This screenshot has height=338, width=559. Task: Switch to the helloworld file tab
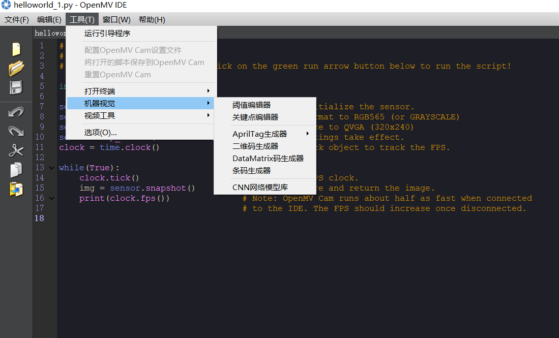point(50,33)
